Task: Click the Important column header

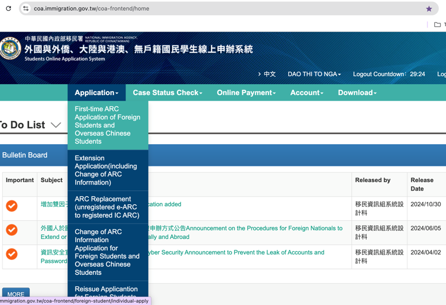Action: 20,180
